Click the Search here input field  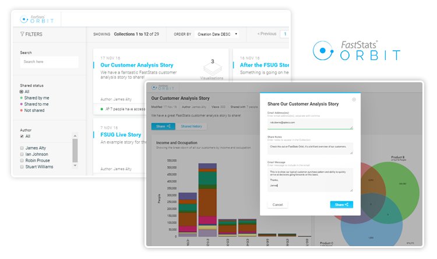point(49,62)
